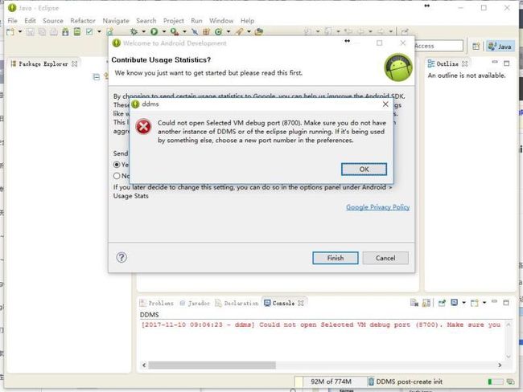Select the Console tab
This screenshot has height=392, width=523.
click(284, 303)
